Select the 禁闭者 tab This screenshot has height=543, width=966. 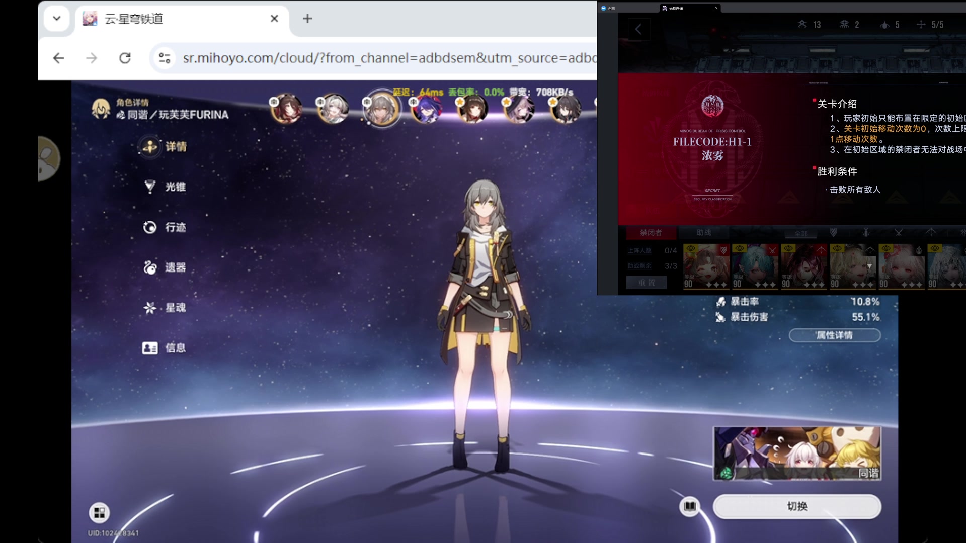click(651, 233)
